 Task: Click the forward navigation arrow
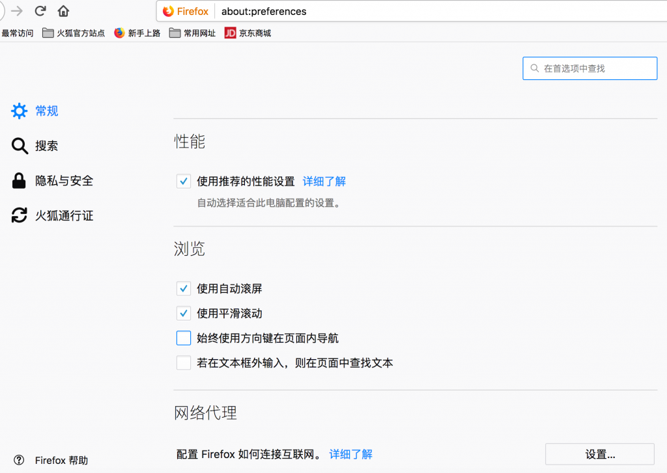click(17, 10)
